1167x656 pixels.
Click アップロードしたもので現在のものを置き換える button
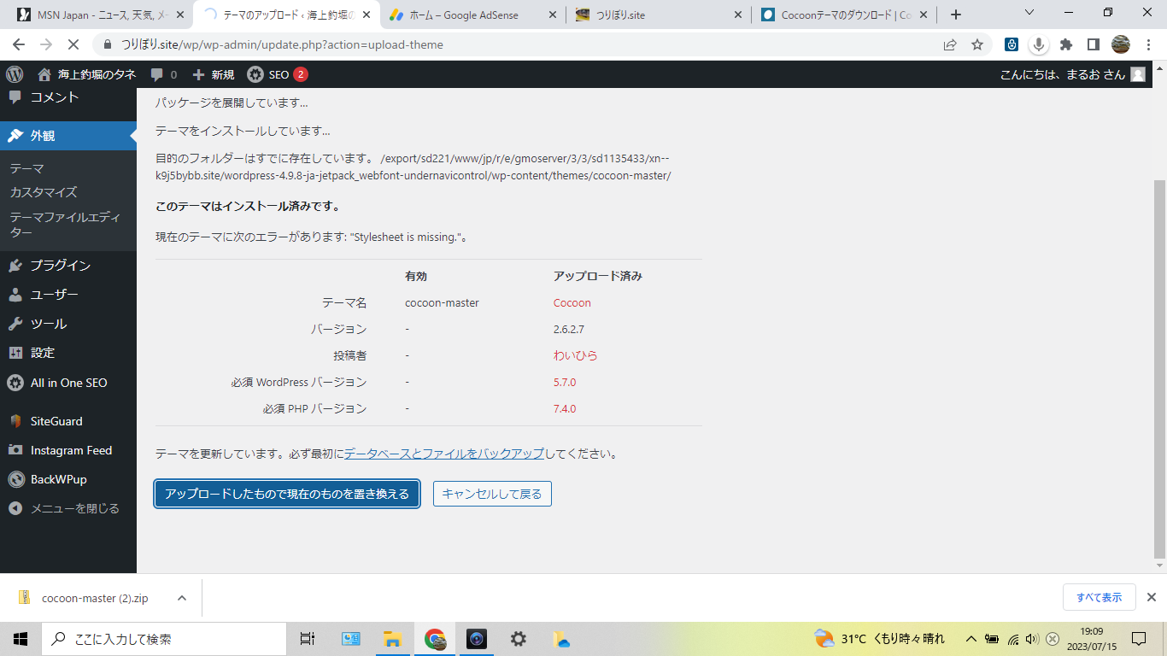point(287,494)
